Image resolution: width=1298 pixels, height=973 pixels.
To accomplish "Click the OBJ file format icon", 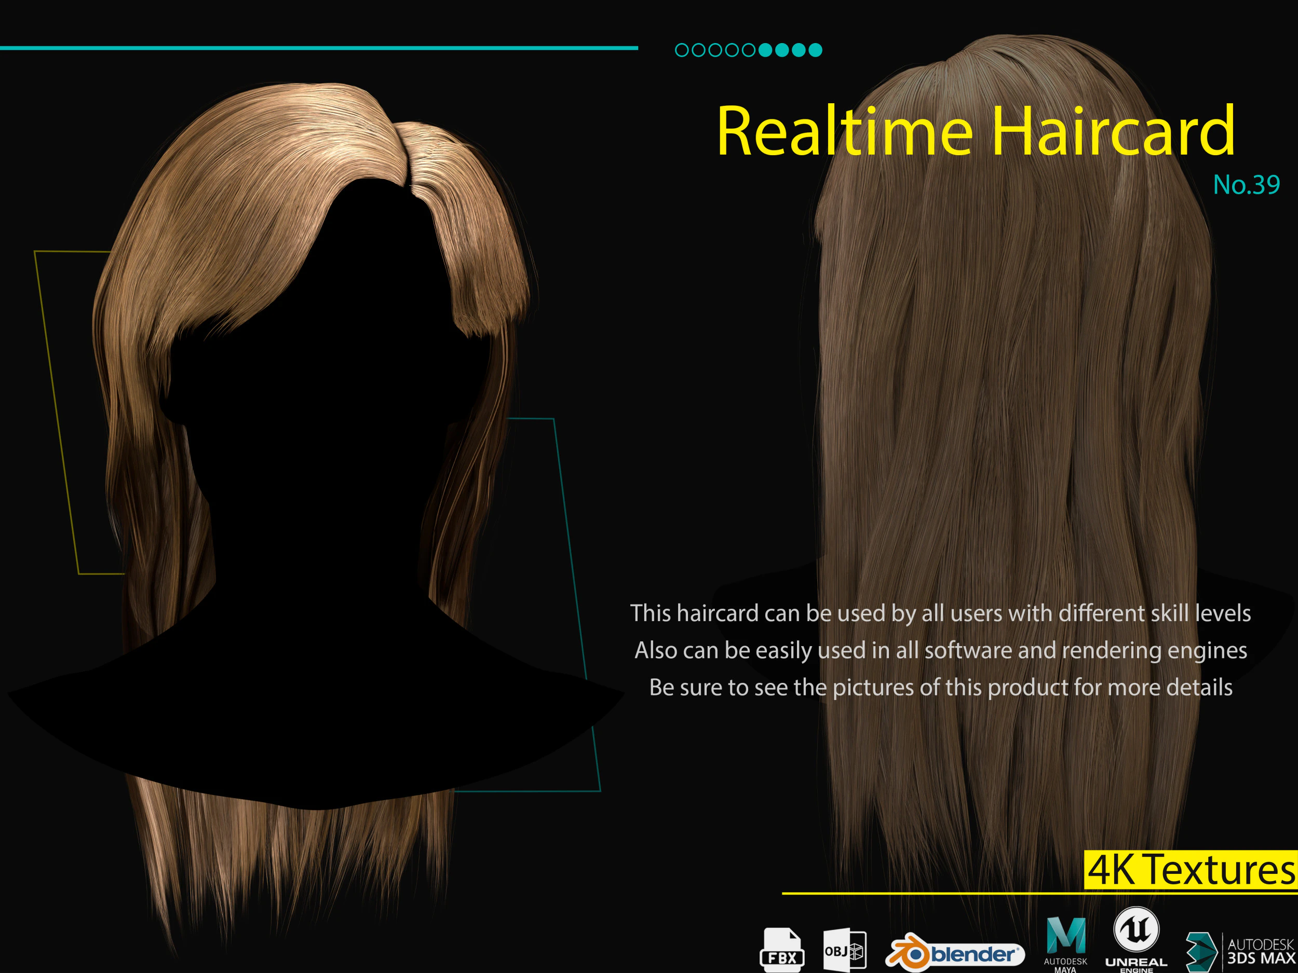I will (x=844, y=950).
